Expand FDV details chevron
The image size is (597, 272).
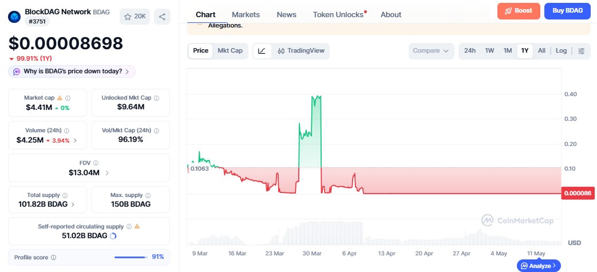click(107, 173)
